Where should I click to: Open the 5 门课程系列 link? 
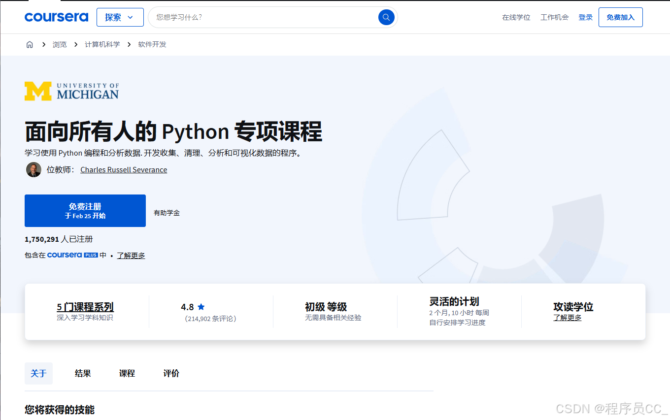click(85, 307)
